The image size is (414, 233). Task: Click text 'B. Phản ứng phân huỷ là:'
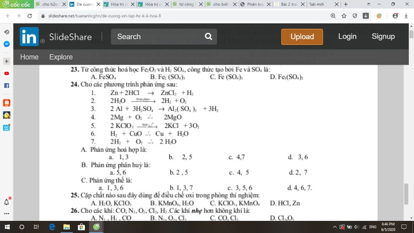tap(116, 165)
